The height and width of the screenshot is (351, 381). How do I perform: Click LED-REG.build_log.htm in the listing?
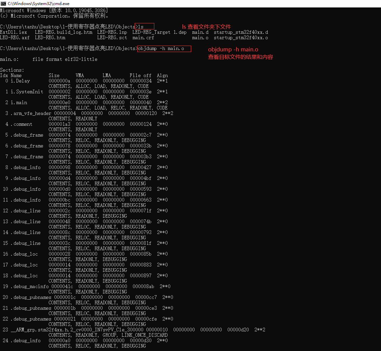point(63,32)
